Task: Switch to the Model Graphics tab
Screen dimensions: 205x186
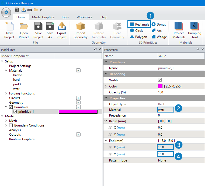Action: tap(43, 17)
